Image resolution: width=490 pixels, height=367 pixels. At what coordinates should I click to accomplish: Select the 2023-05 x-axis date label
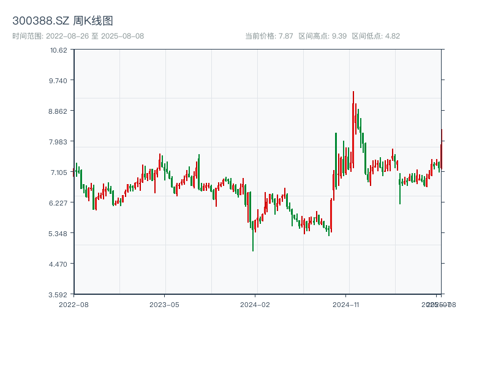(164, 304)
